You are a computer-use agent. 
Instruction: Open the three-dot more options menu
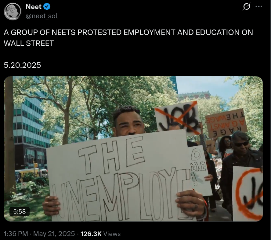pos(259,7)
